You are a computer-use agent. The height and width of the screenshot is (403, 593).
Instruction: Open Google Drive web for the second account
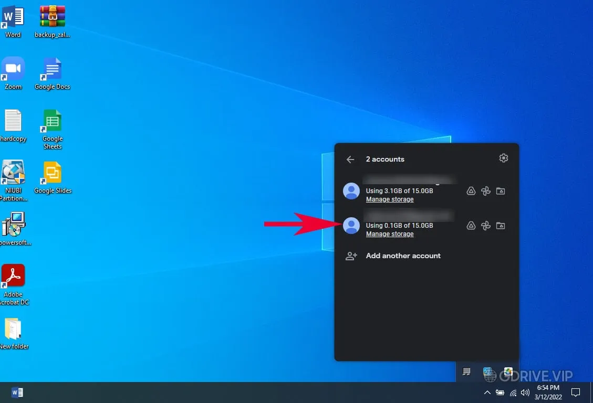471,226
